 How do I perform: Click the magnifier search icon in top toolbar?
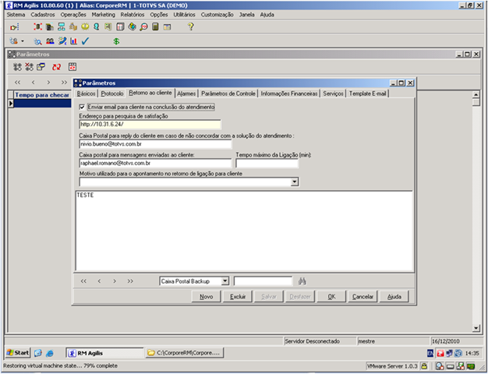point(143,26)
